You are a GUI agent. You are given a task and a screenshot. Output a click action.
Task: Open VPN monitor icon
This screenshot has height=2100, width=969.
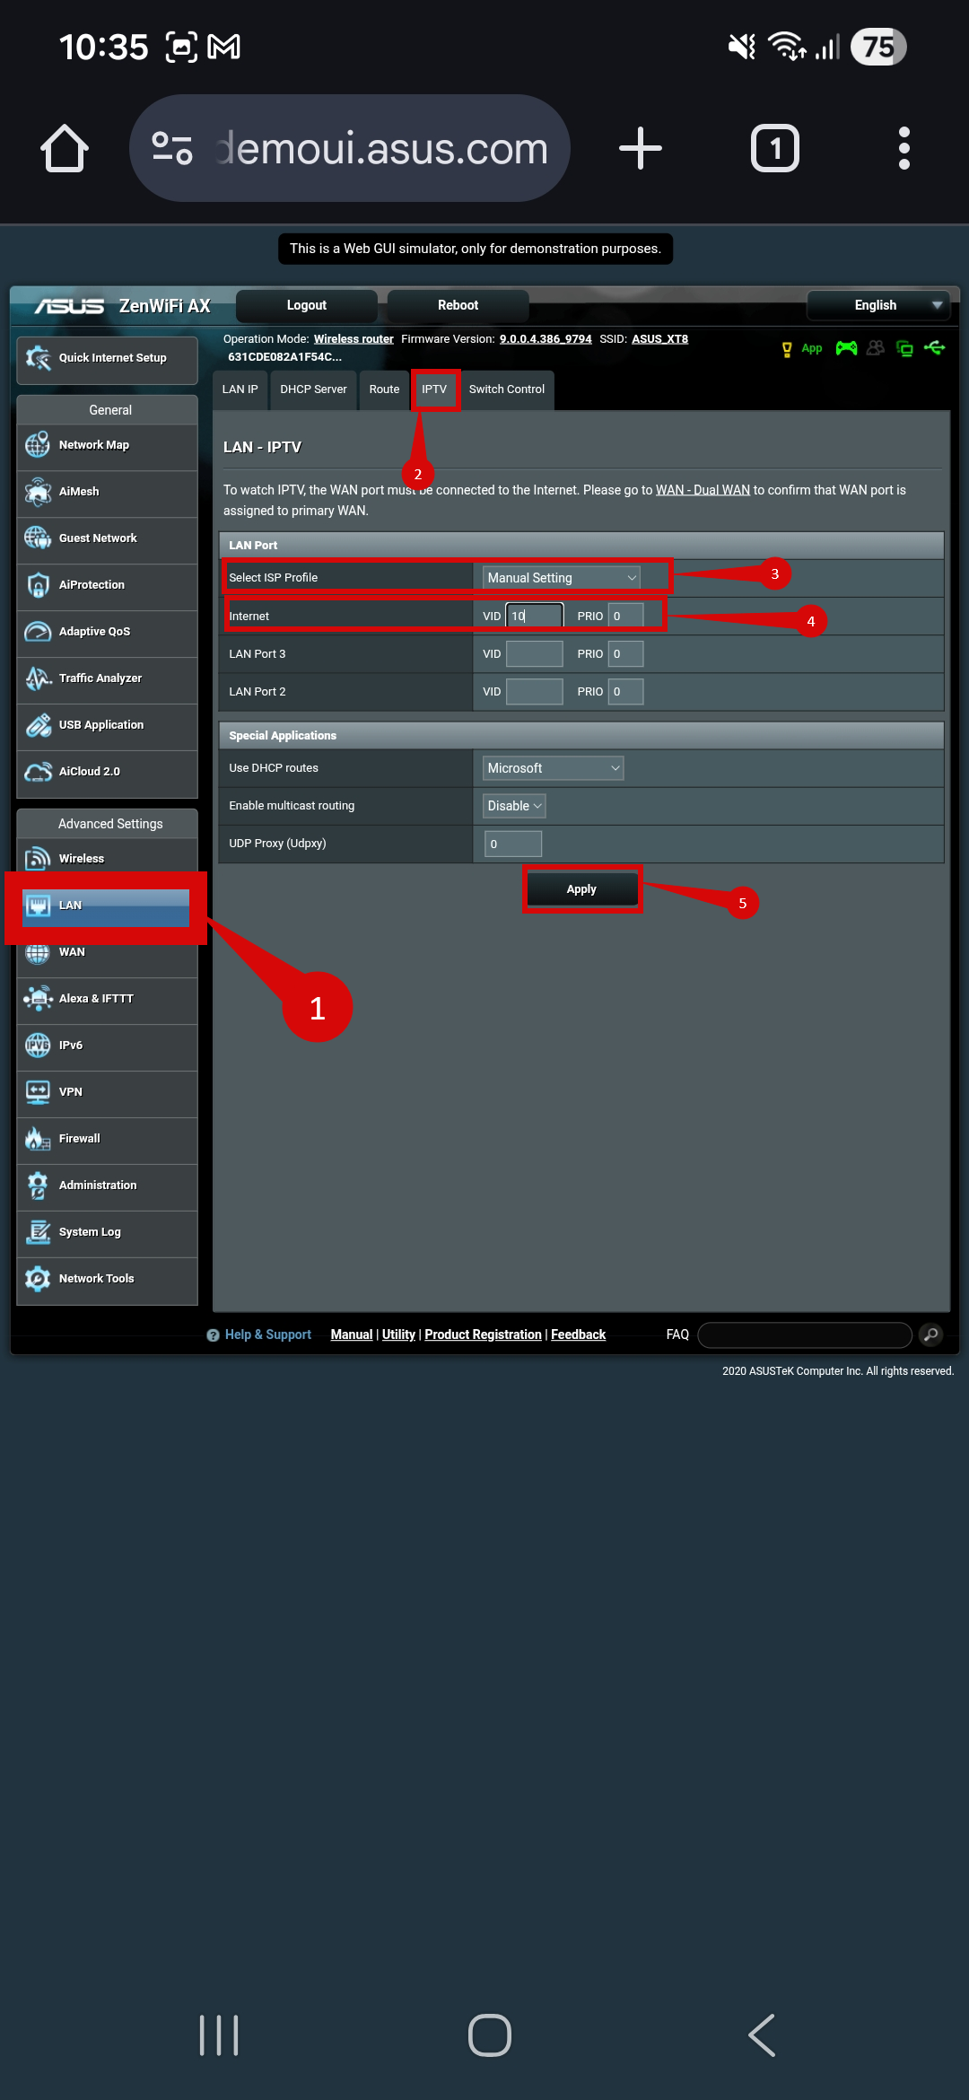[38, 1092]
